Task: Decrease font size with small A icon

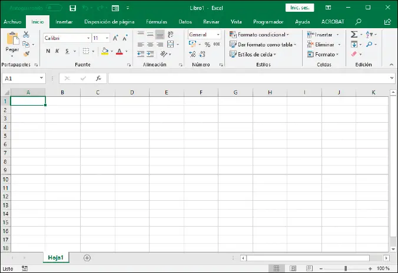Action: pyautogui.click(x=125, y=38)
